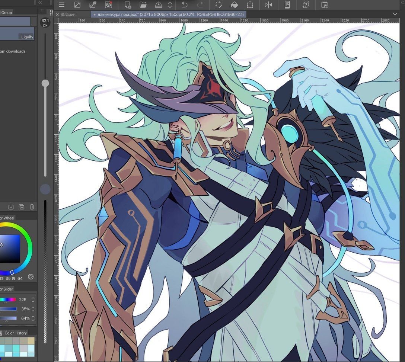Select the Liquify sub tool
The height and width of the screenshot is (362, 405).
pos(17,33)
